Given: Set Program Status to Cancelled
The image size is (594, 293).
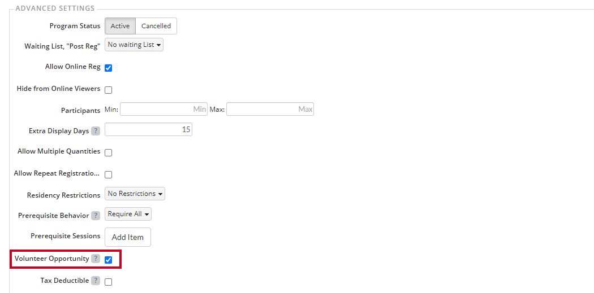Looking at the screenshot, I should tap(156, 26).
